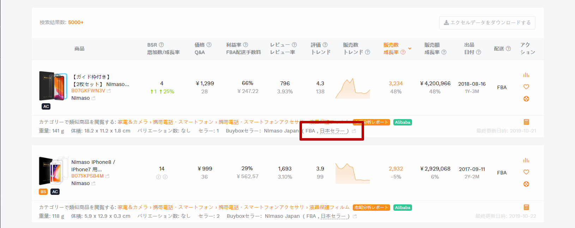575x228 pixels.
Task: Open ASIN link B075KPSB4M
Action: (x=87, y=176)
